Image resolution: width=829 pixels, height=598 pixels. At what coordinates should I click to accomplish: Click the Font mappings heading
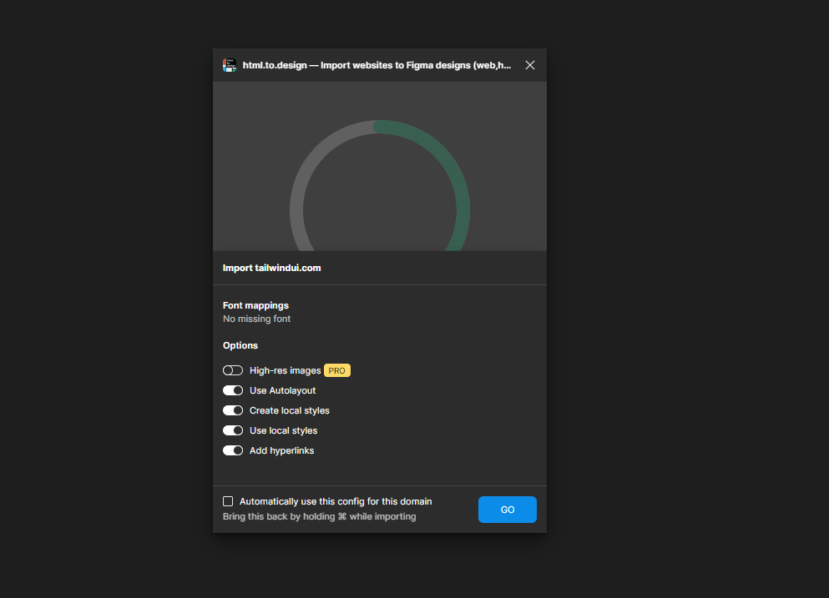[255, 305]
